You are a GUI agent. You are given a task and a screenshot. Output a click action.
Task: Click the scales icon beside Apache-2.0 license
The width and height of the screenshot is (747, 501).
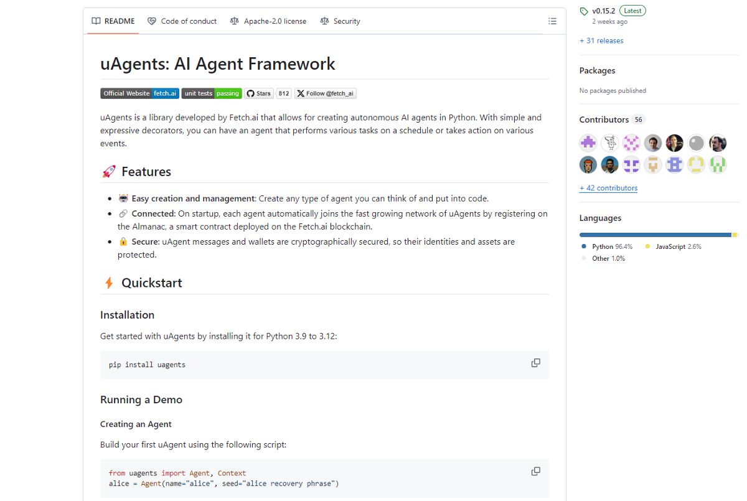click(x=233, y=21)
